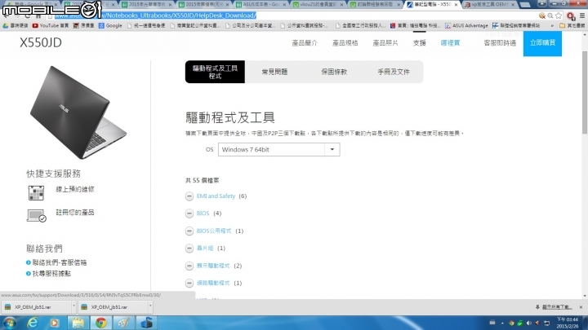Click the X550JD laptop product image

(x=78, y=112)
